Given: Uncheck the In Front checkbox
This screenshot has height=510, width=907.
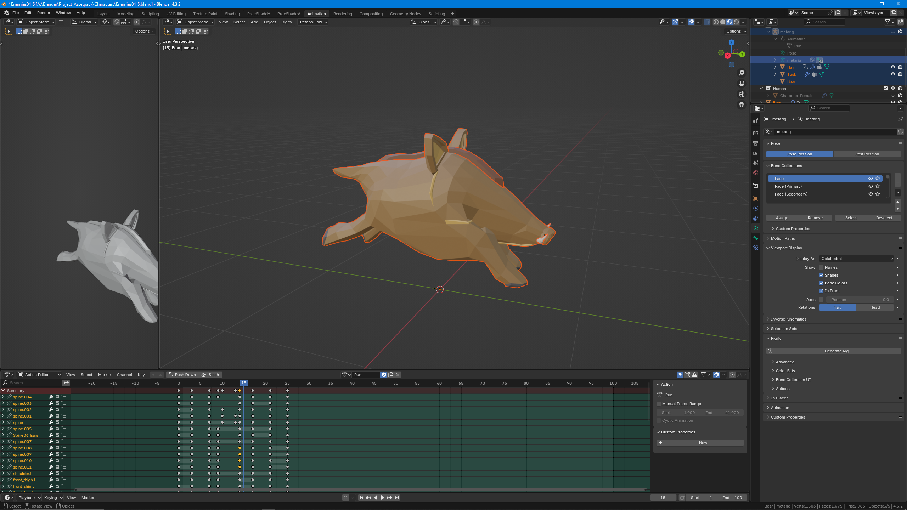Looking at the screenshot, I should click(x=821, y=291).
